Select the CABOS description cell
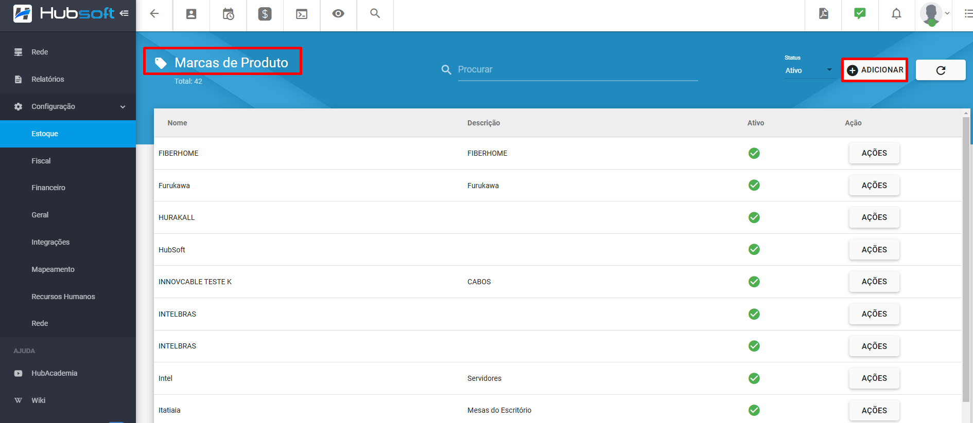973x423 pixels. (x=479, y=282)
